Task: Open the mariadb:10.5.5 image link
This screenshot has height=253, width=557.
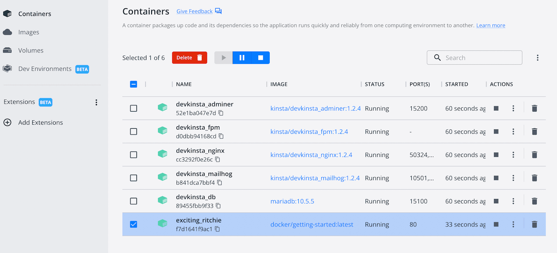Action: [292, 201]
